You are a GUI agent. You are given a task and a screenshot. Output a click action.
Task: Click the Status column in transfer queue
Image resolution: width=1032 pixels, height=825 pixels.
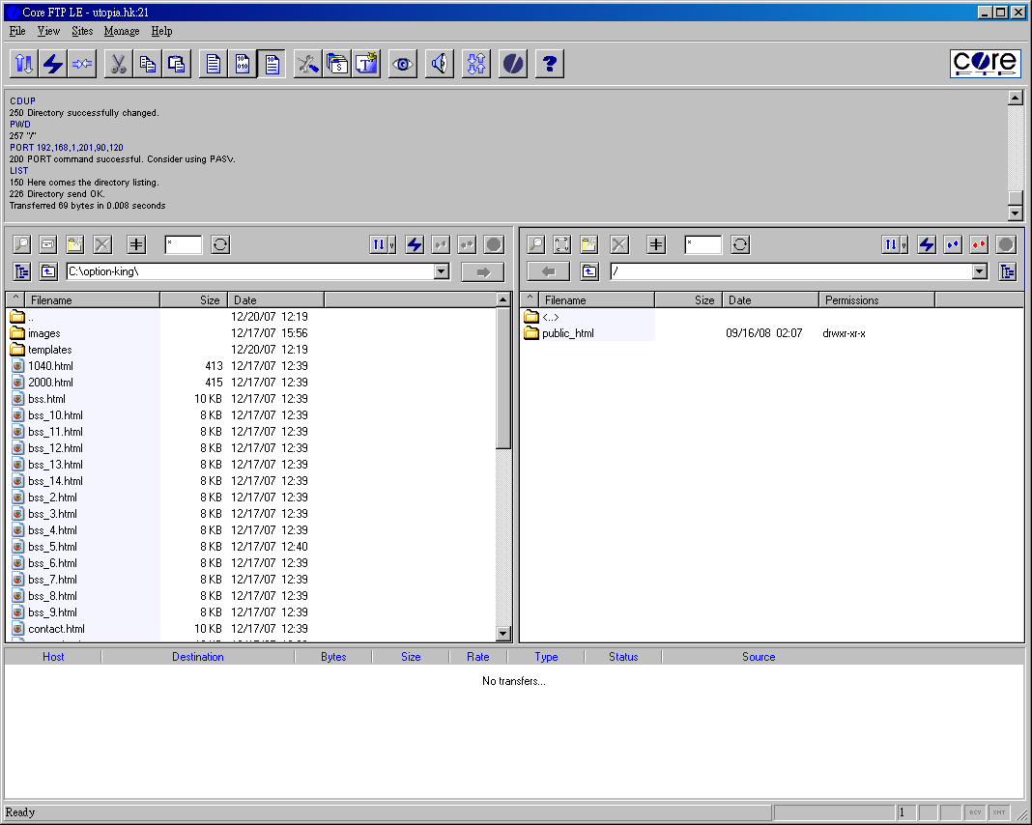click(x=623, y=657)
